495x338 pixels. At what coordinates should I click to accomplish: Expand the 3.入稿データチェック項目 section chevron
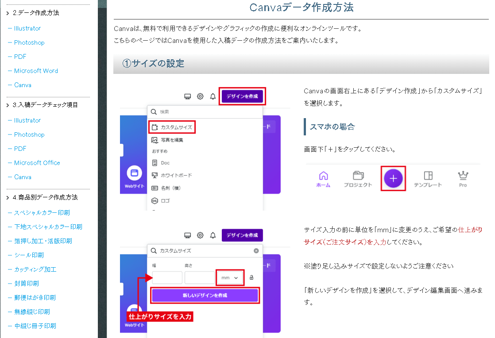(x=8, y=105)
